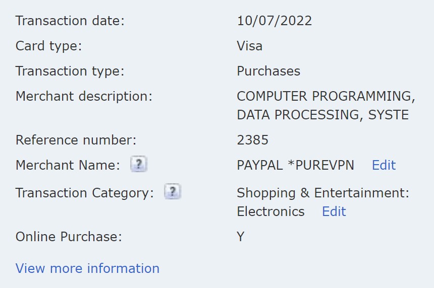434x288 pixels.
Task: Click the Merchant description label
Action: click(x=84, y=96)
